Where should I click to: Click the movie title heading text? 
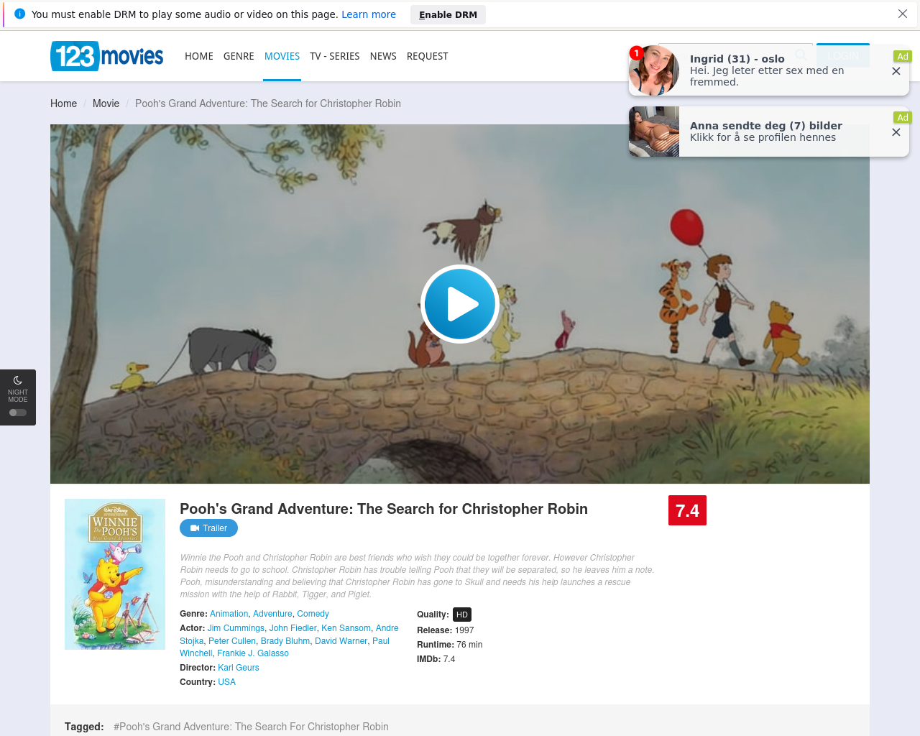point(384,509)
